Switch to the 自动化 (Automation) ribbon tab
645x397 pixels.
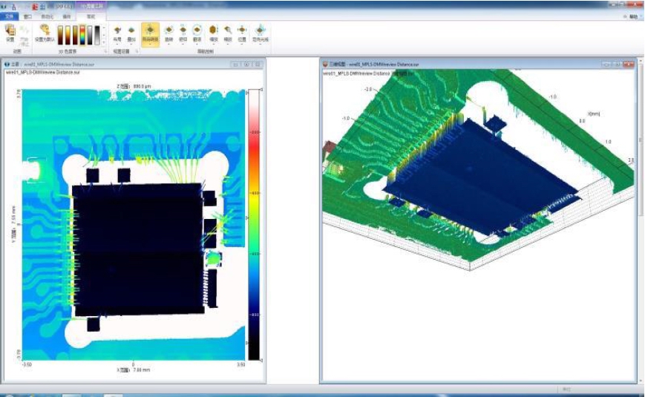48,16
